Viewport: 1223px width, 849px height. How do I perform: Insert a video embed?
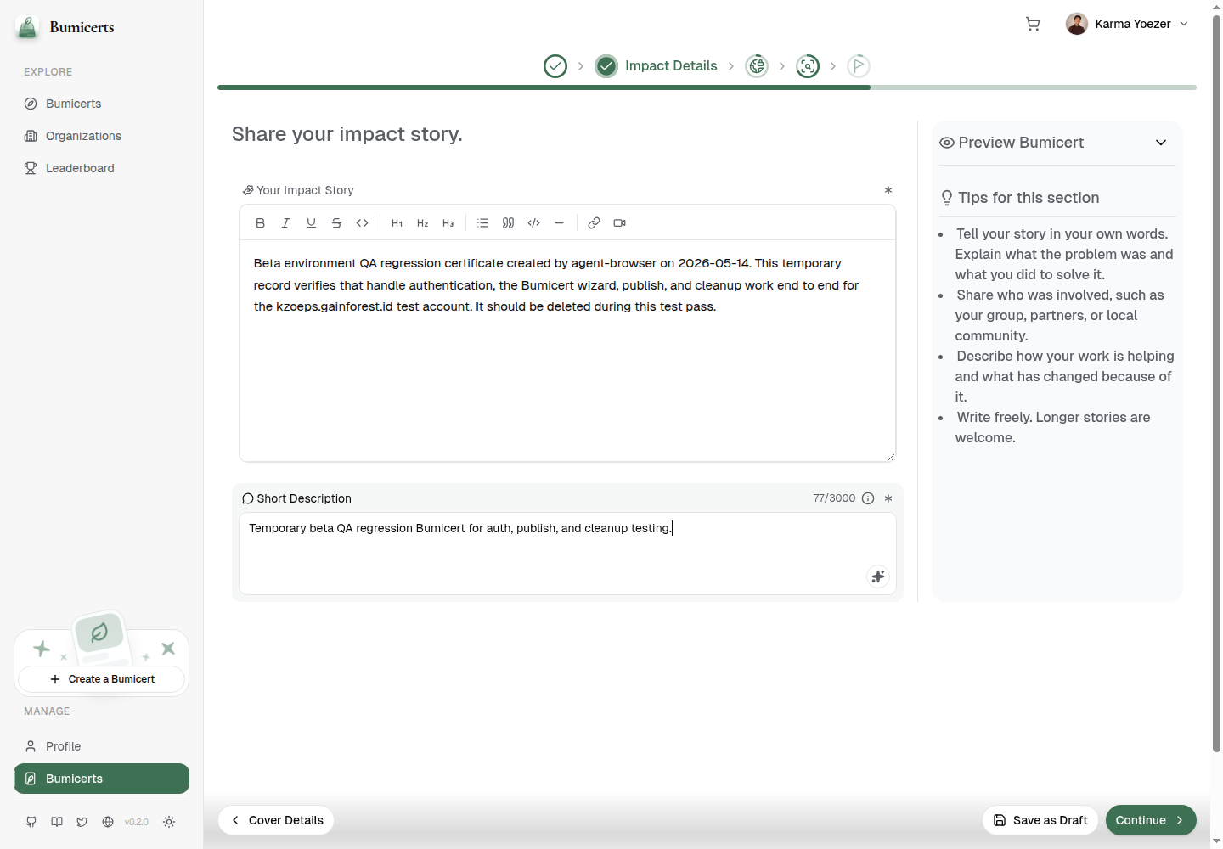coord(620,223)
